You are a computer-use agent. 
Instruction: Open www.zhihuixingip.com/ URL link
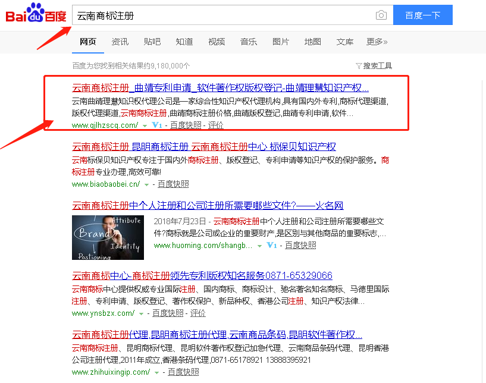coord(111,372)
